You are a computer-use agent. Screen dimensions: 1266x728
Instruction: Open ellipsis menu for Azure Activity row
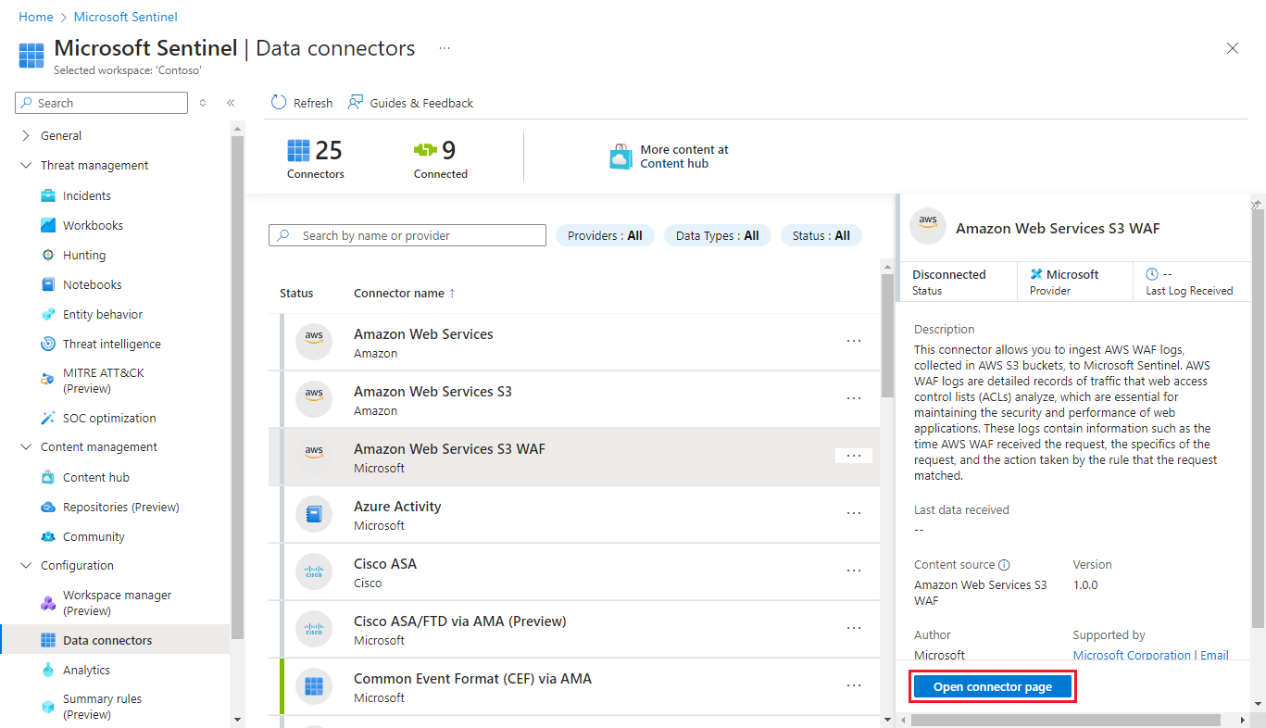[854, 513]
